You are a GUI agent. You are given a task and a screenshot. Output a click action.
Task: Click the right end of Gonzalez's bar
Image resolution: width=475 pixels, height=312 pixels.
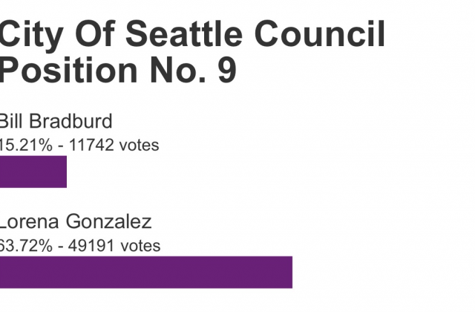(290, 272)
